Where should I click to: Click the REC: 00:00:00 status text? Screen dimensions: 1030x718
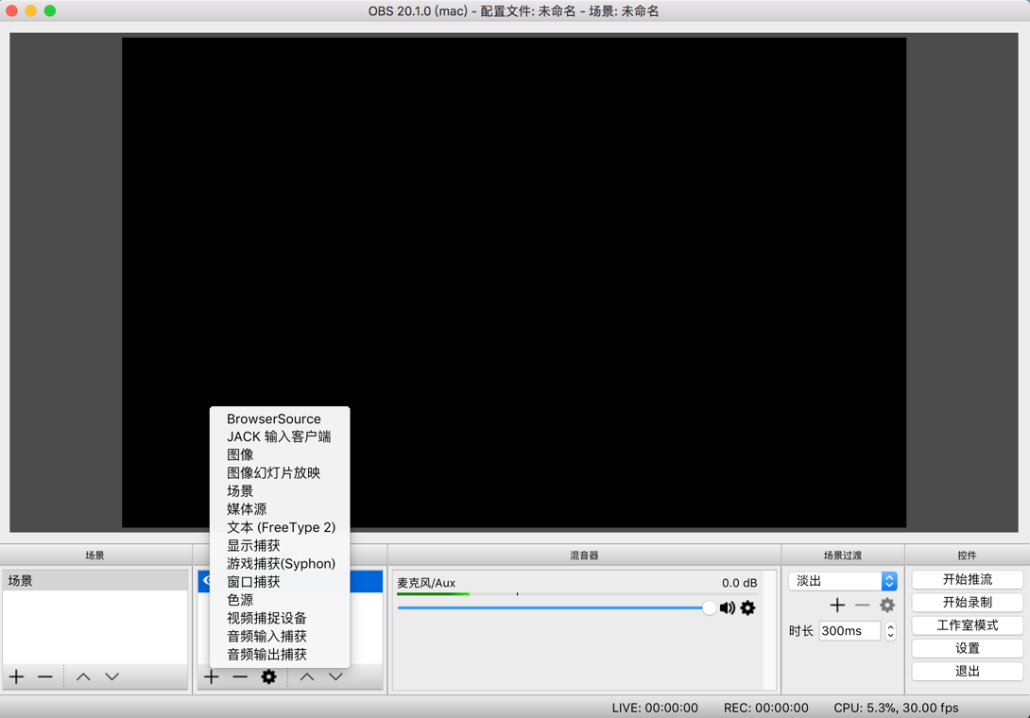pyautogui.click(x=766, y=708)
